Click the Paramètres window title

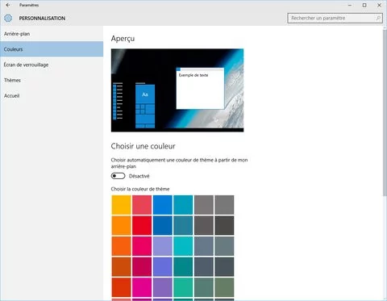click(x=29, y=5)
